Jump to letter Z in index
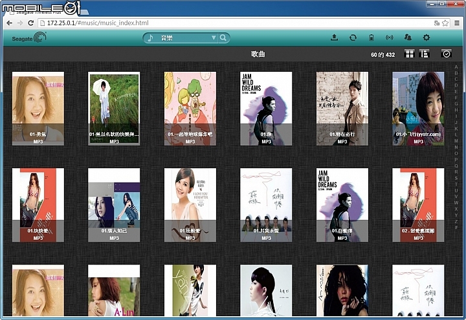Screen dimensions: 466x320 pos(456,221)
